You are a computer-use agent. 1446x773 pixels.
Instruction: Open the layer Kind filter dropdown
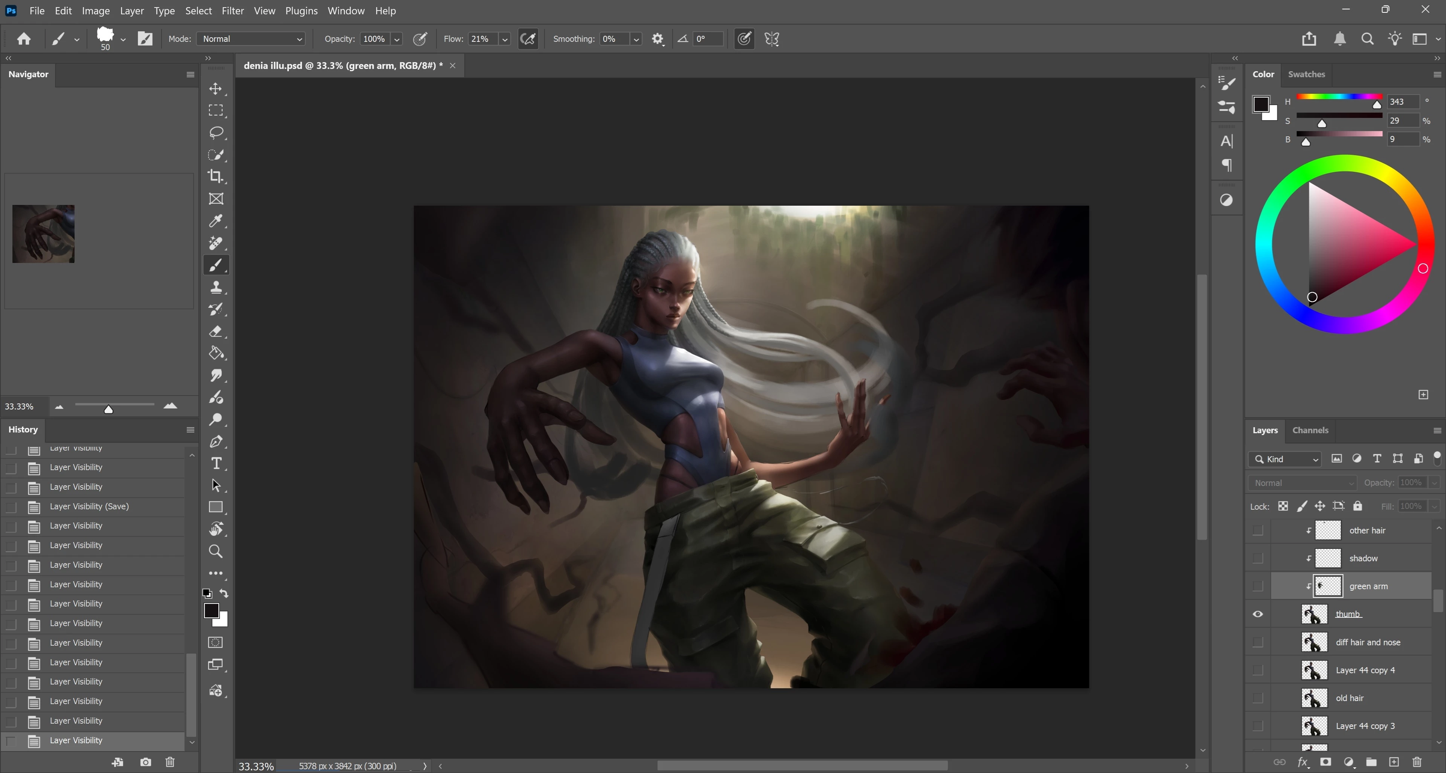[1286, 459]
